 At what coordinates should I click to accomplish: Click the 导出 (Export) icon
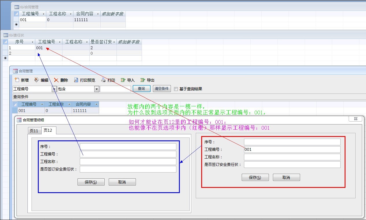(143, 80)
